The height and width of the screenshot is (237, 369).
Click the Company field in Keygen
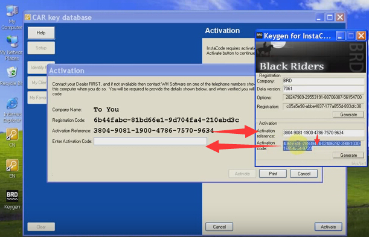(x=323, y=81)
